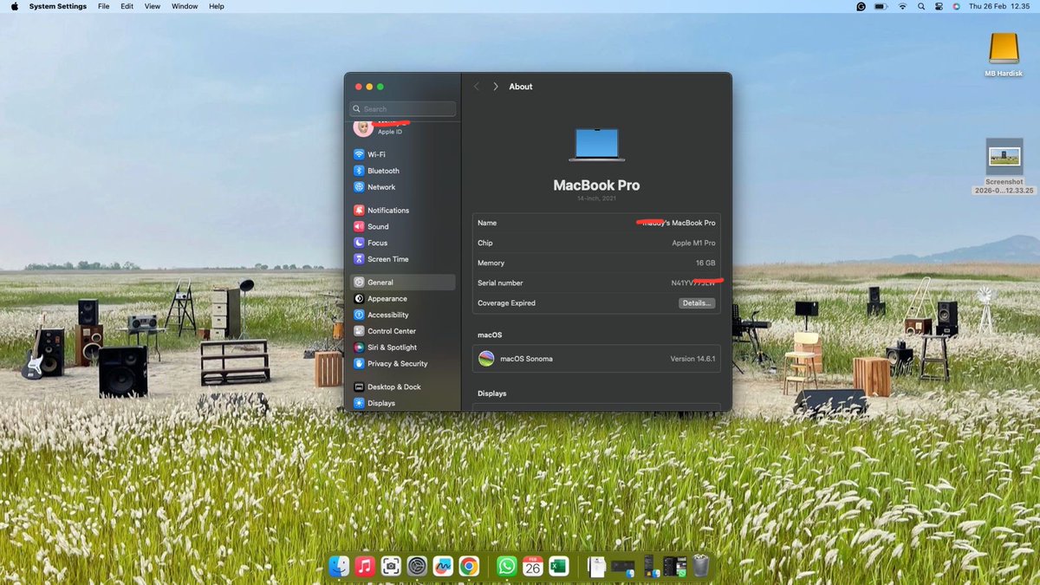Click the Wi-Fi menu bar icon
1040x585 pixels.
902,6
